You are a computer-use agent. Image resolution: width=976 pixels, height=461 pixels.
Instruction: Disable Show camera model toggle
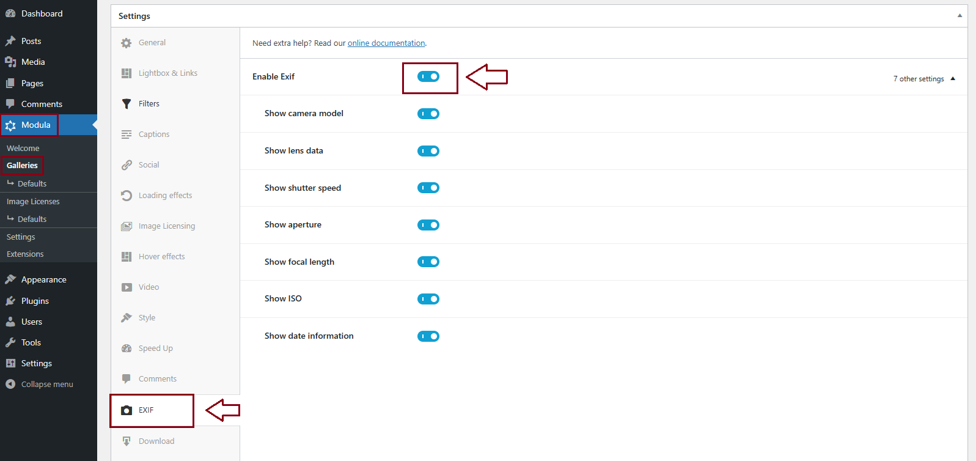pos(428,114)
